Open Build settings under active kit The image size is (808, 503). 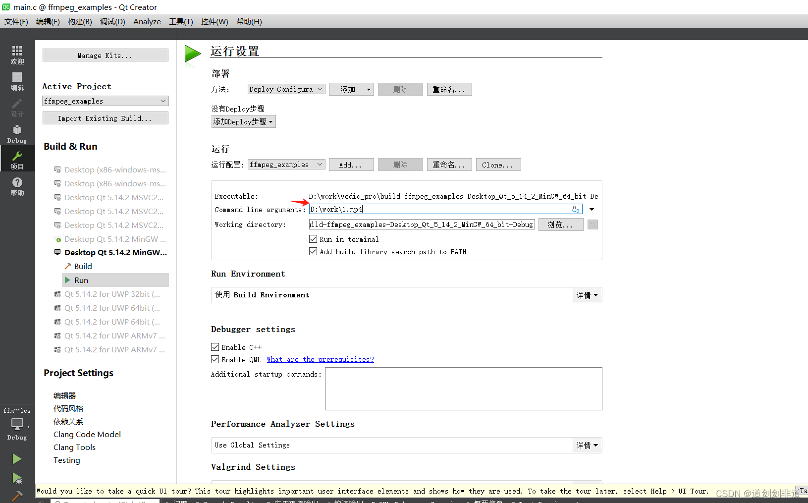tap(83, 266)
